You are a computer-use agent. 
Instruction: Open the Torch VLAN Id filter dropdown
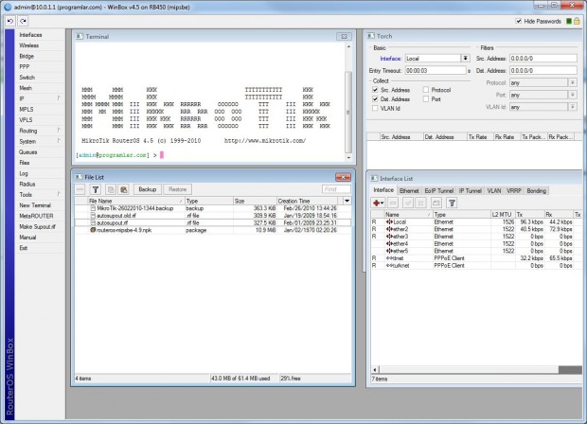pos(573,107)
